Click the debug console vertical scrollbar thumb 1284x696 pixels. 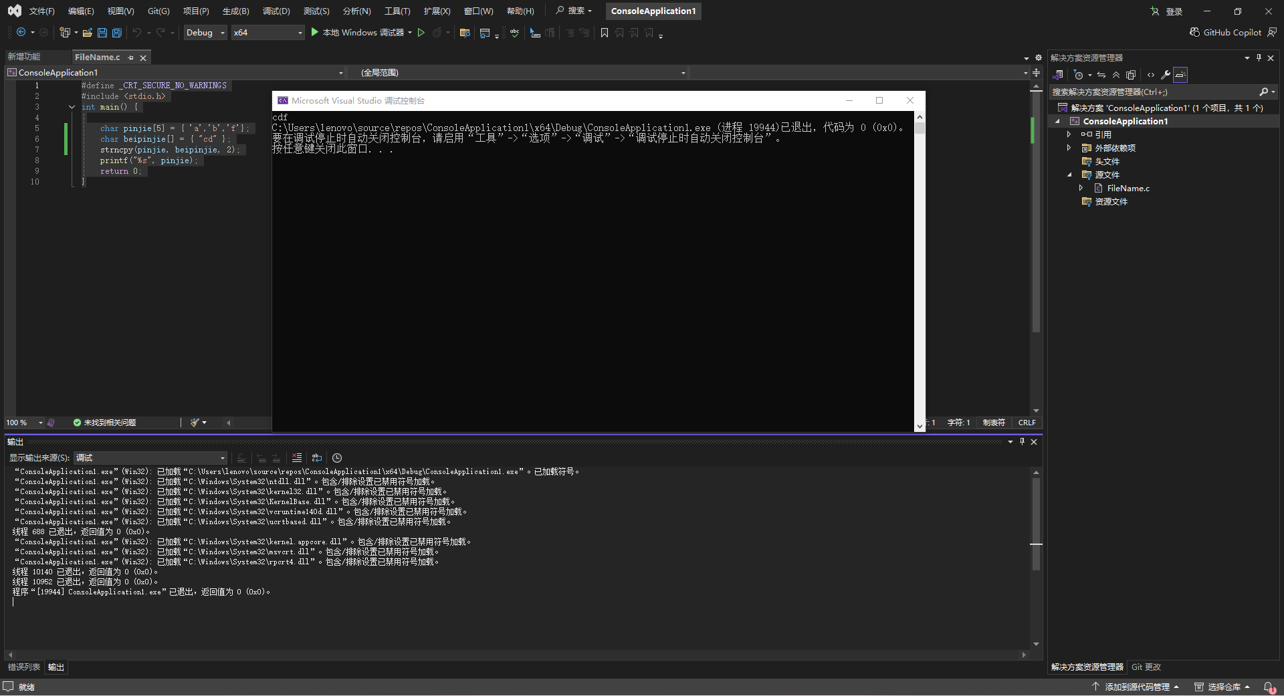click(920, 128)
